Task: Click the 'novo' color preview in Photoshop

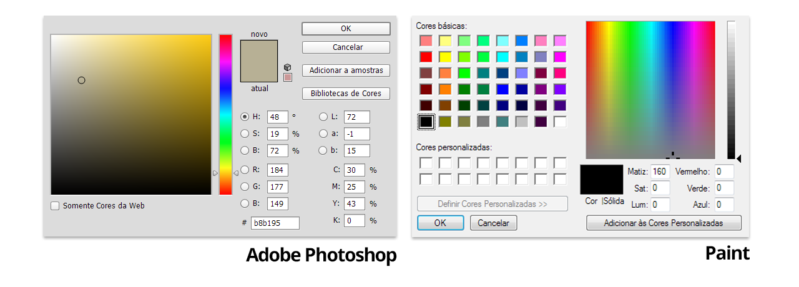Action: pos(259,51)
